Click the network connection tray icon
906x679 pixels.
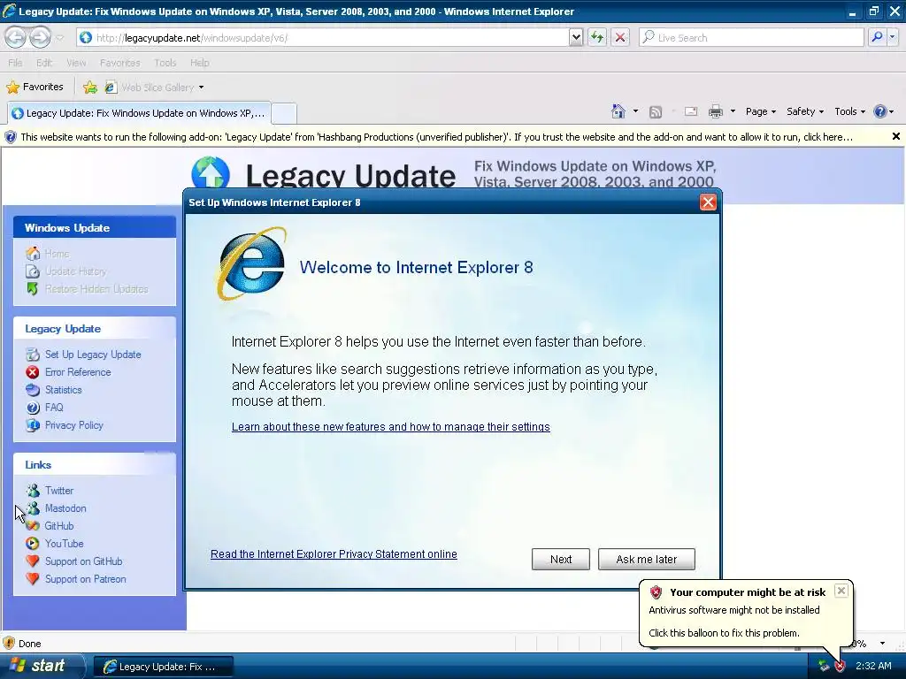coord(823,667)
